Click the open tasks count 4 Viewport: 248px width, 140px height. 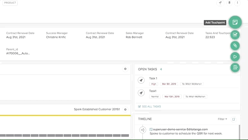pyautogui.click(x=161, y=69)
